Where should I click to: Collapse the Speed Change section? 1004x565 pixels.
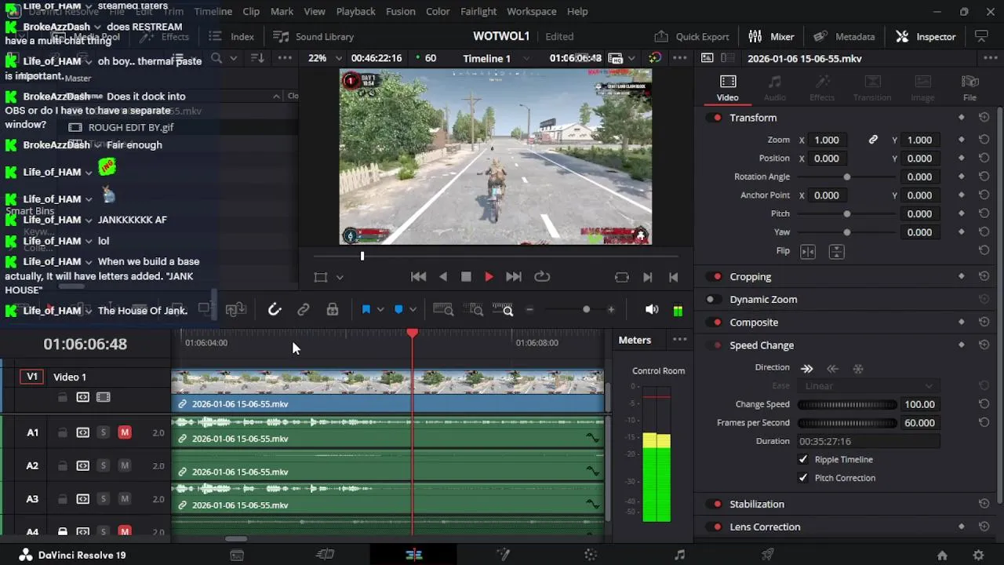[762, 345]
